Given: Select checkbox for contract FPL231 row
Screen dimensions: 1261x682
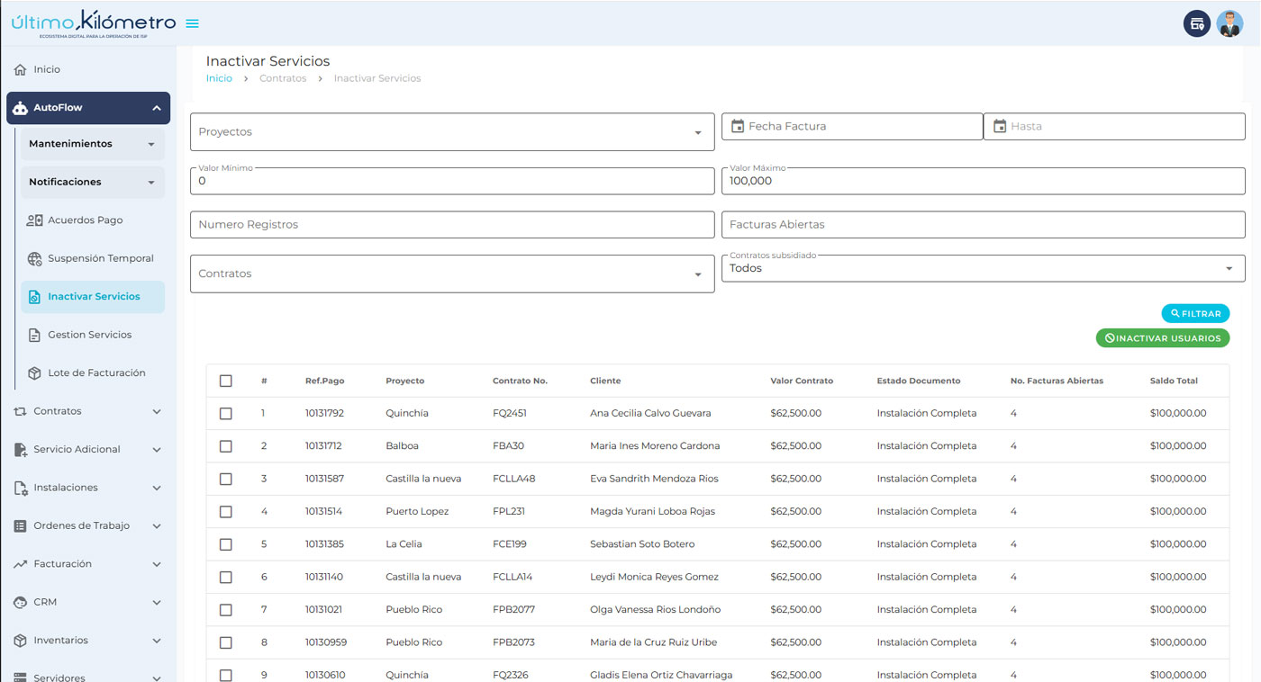Looking at the screenshot, I should (226, 512).
